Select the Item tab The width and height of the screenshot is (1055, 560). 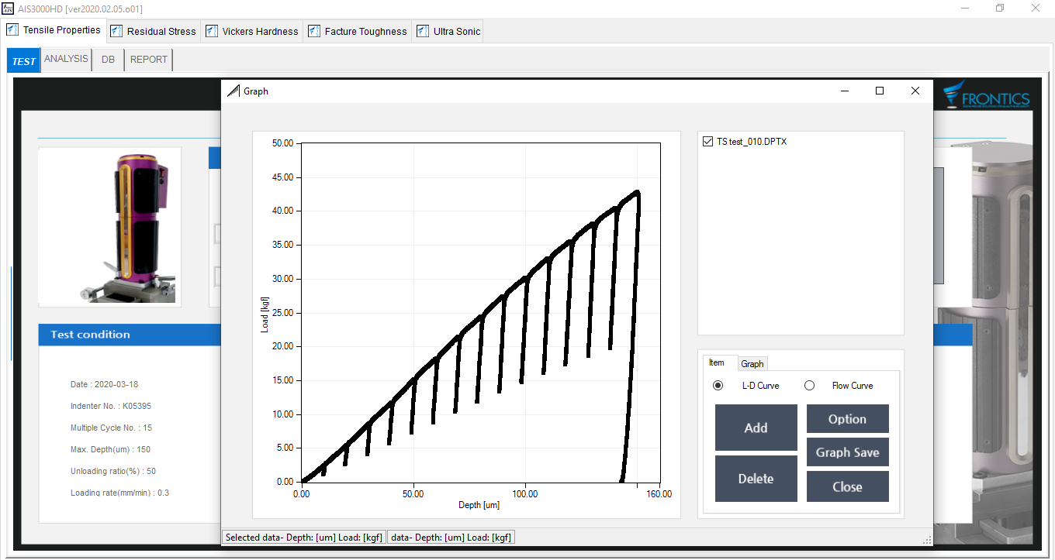(x=718, y=362)
